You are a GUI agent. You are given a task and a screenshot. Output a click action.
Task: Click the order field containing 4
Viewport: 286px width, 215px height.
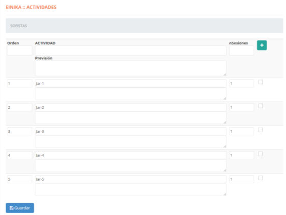pyautogui.click(x=20, y=155)
